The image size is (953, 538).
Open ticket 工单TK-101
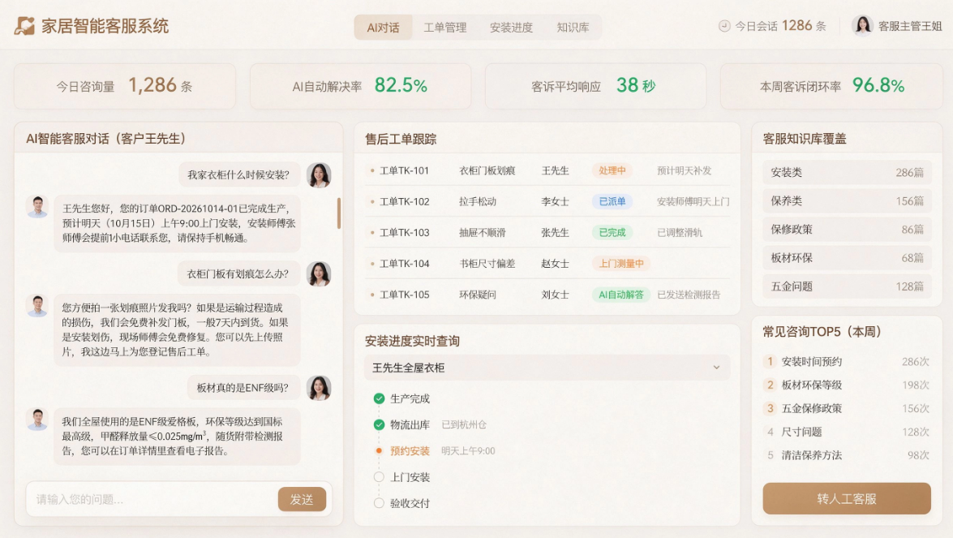click(x=404, y=171)
